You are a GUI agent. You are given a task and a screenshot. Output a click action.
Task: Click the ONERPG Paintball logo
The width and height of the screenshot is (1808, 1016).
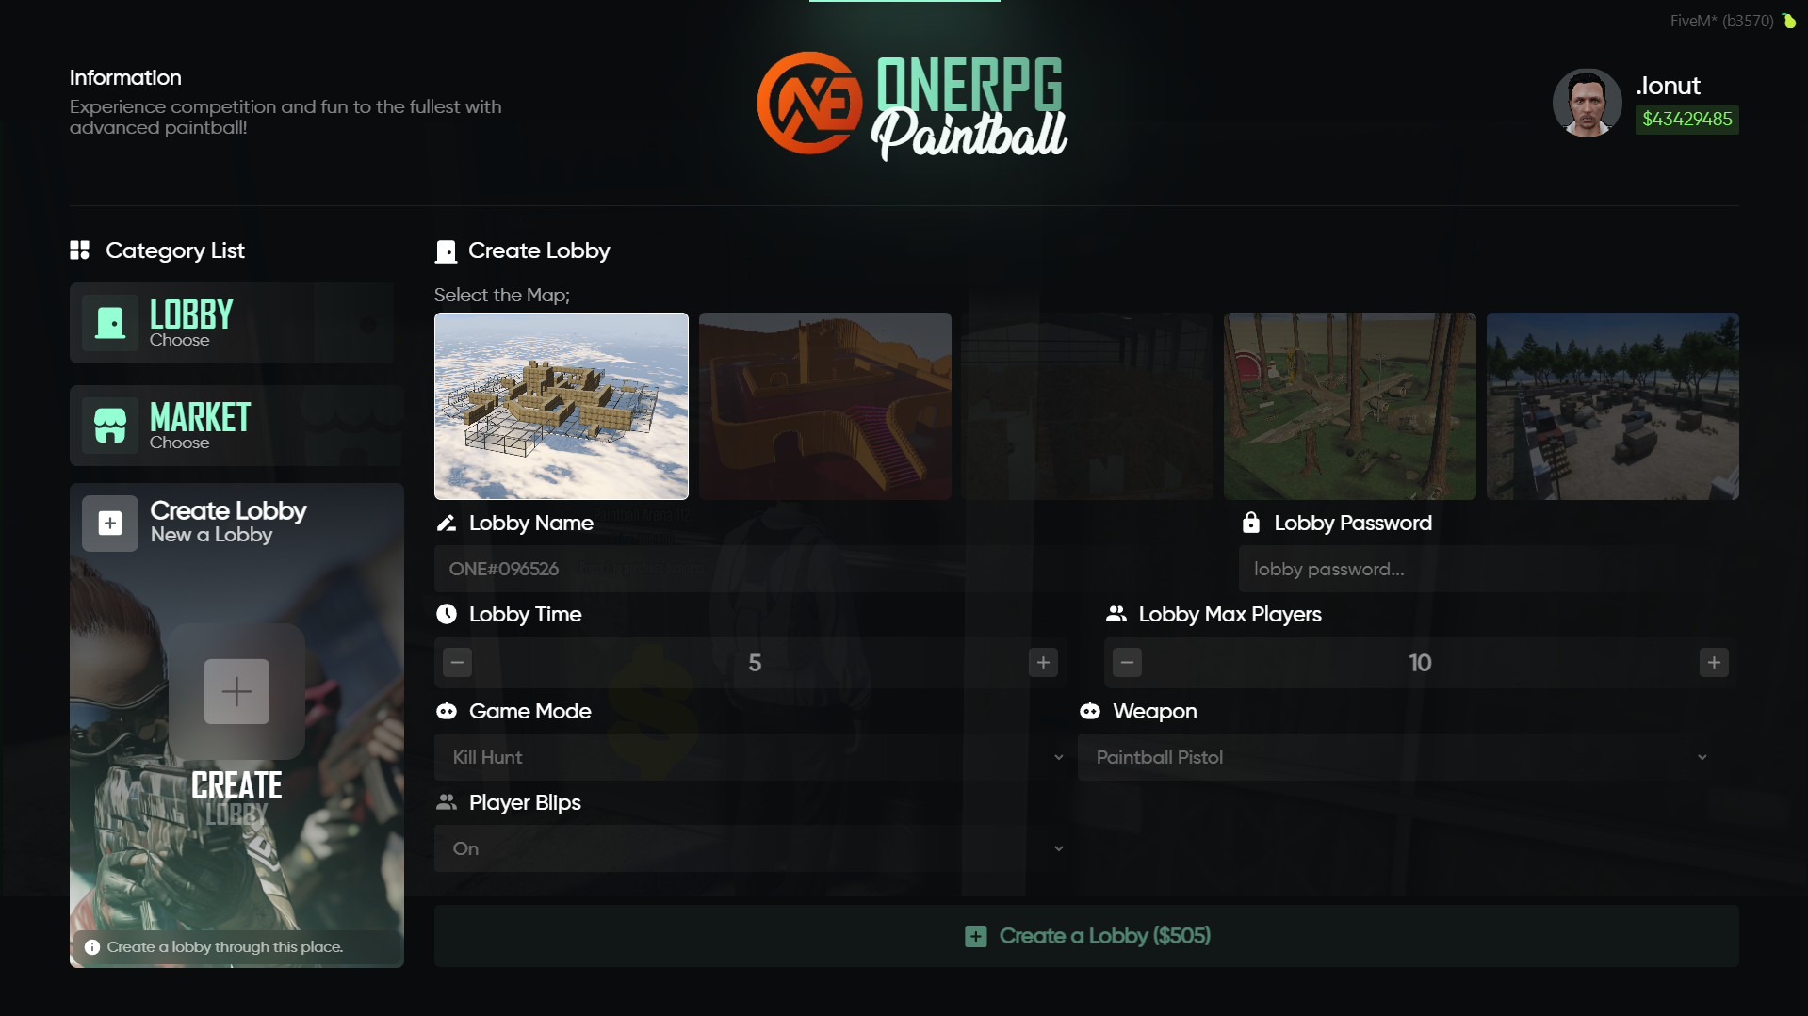912,105
